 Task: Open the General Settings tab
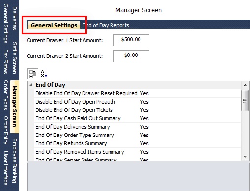click(x=54, y=25)
